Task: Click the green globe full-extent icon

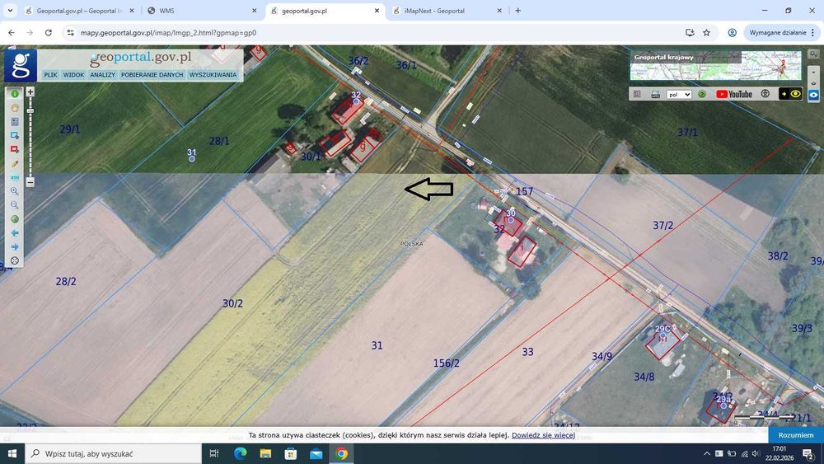Action: tap(15, 219)
